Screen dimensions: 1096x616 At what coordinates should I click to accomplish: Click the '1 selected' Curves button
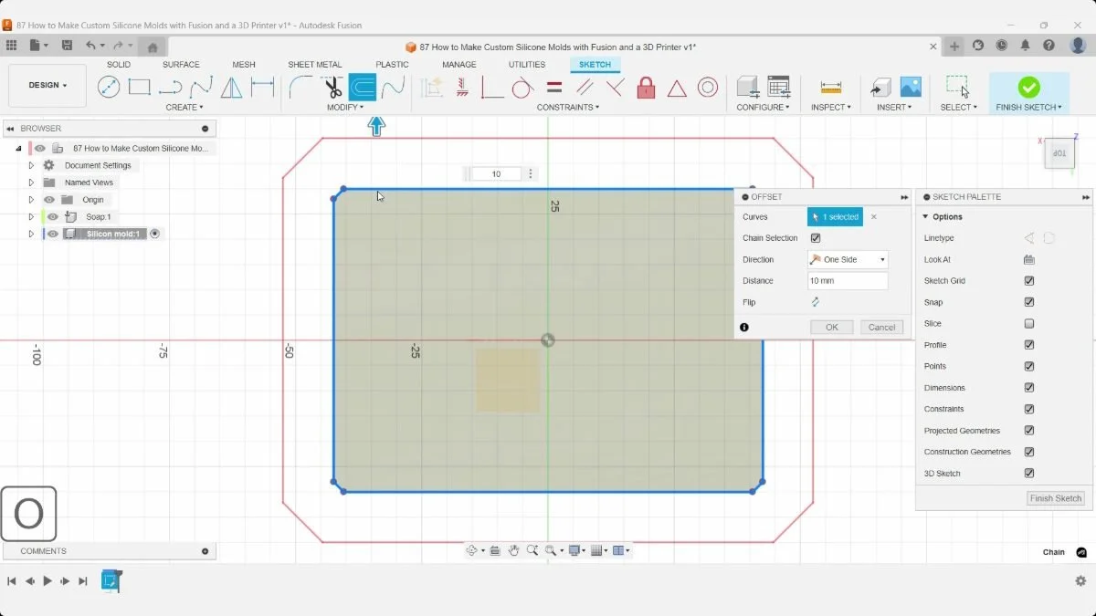(835, 217)
